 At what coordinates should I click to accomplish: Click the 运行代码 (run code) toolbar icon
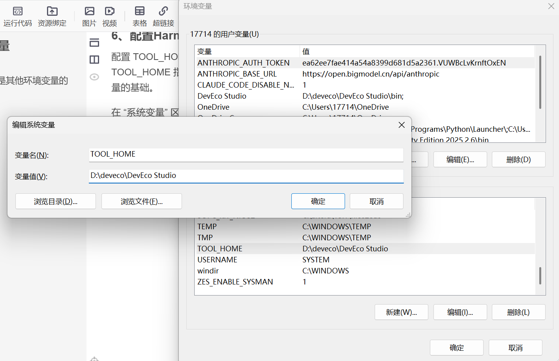point(18,11)
